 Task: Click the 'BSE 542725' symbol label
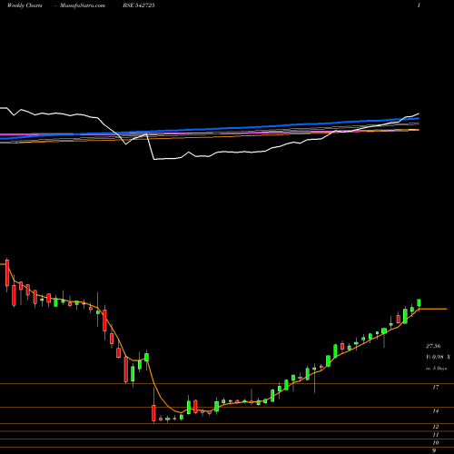[x=139, y=5]
